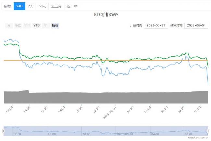
Task: Choose the 半年 range selector button
Action: coord(27,25)
